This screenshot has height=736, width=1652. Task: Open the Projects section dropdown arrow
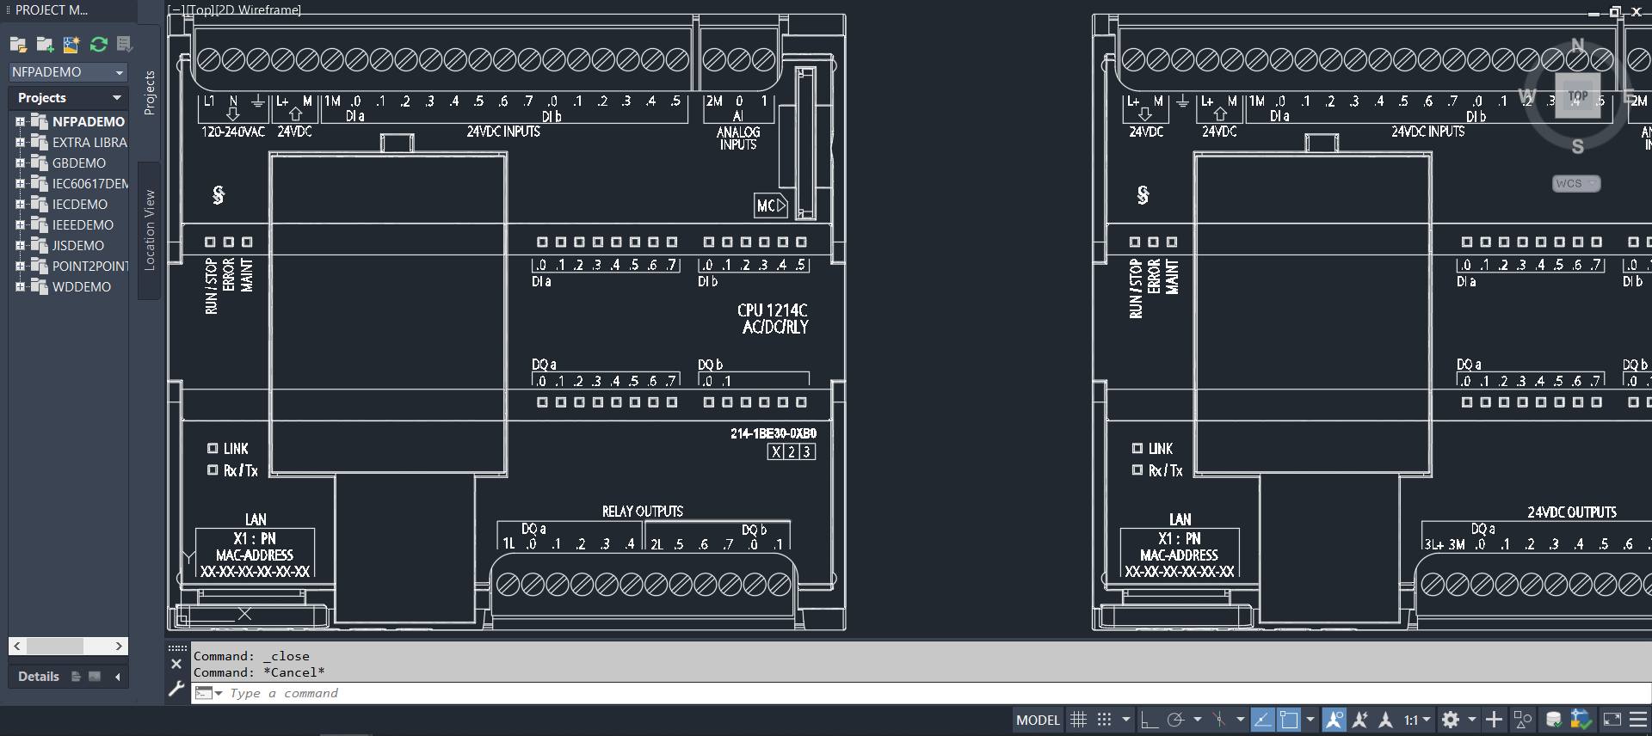point(117,98)
